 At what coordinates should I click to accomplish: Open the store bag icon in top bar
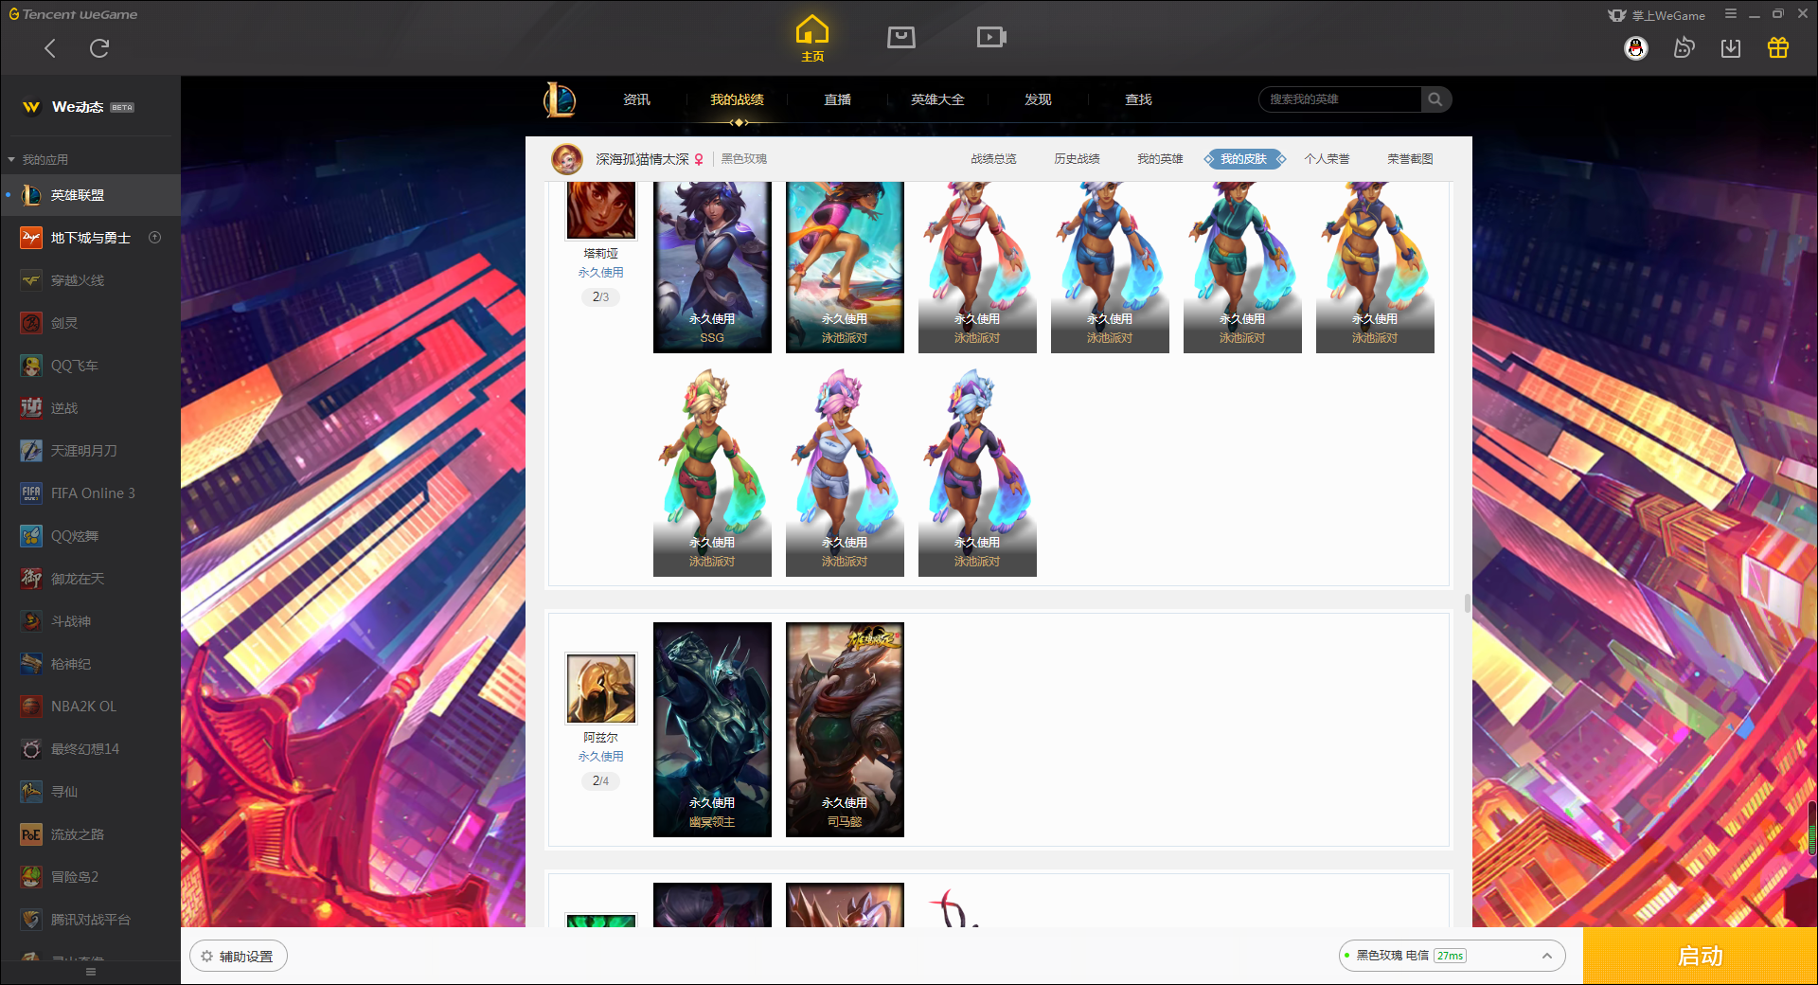[901, 37]
